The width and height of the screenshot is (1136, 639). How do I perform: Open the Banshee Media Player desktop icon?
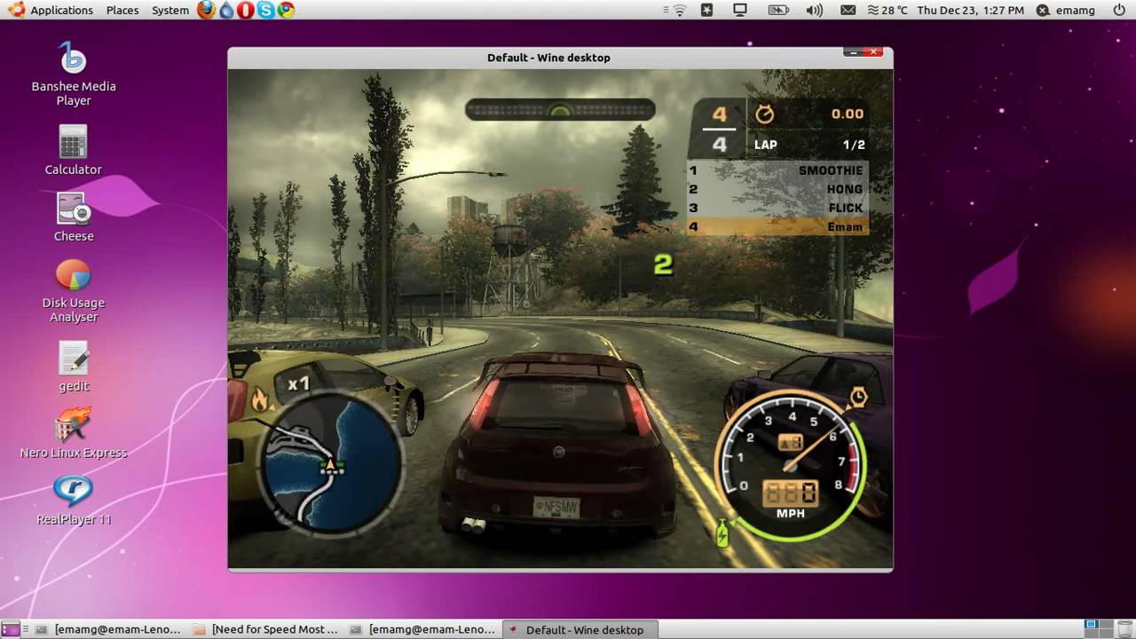click(73, 73)
